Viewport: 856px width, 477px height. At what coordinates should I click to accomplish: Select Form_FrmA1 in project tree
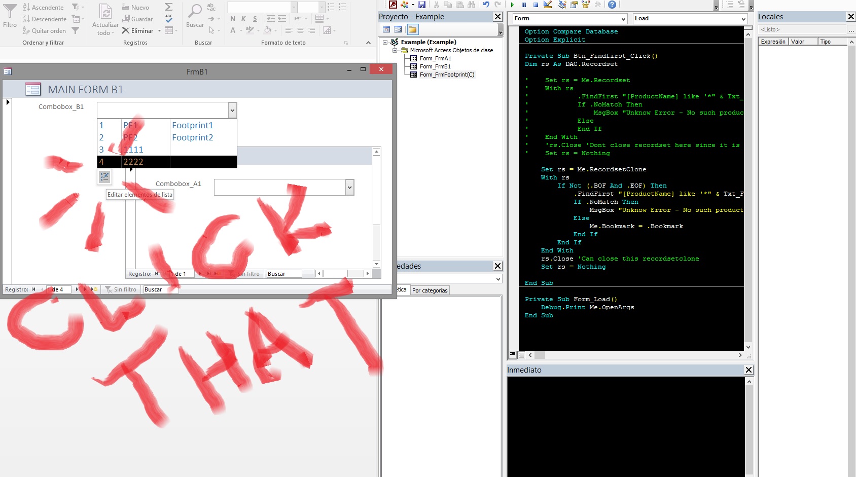pos(435,58)
